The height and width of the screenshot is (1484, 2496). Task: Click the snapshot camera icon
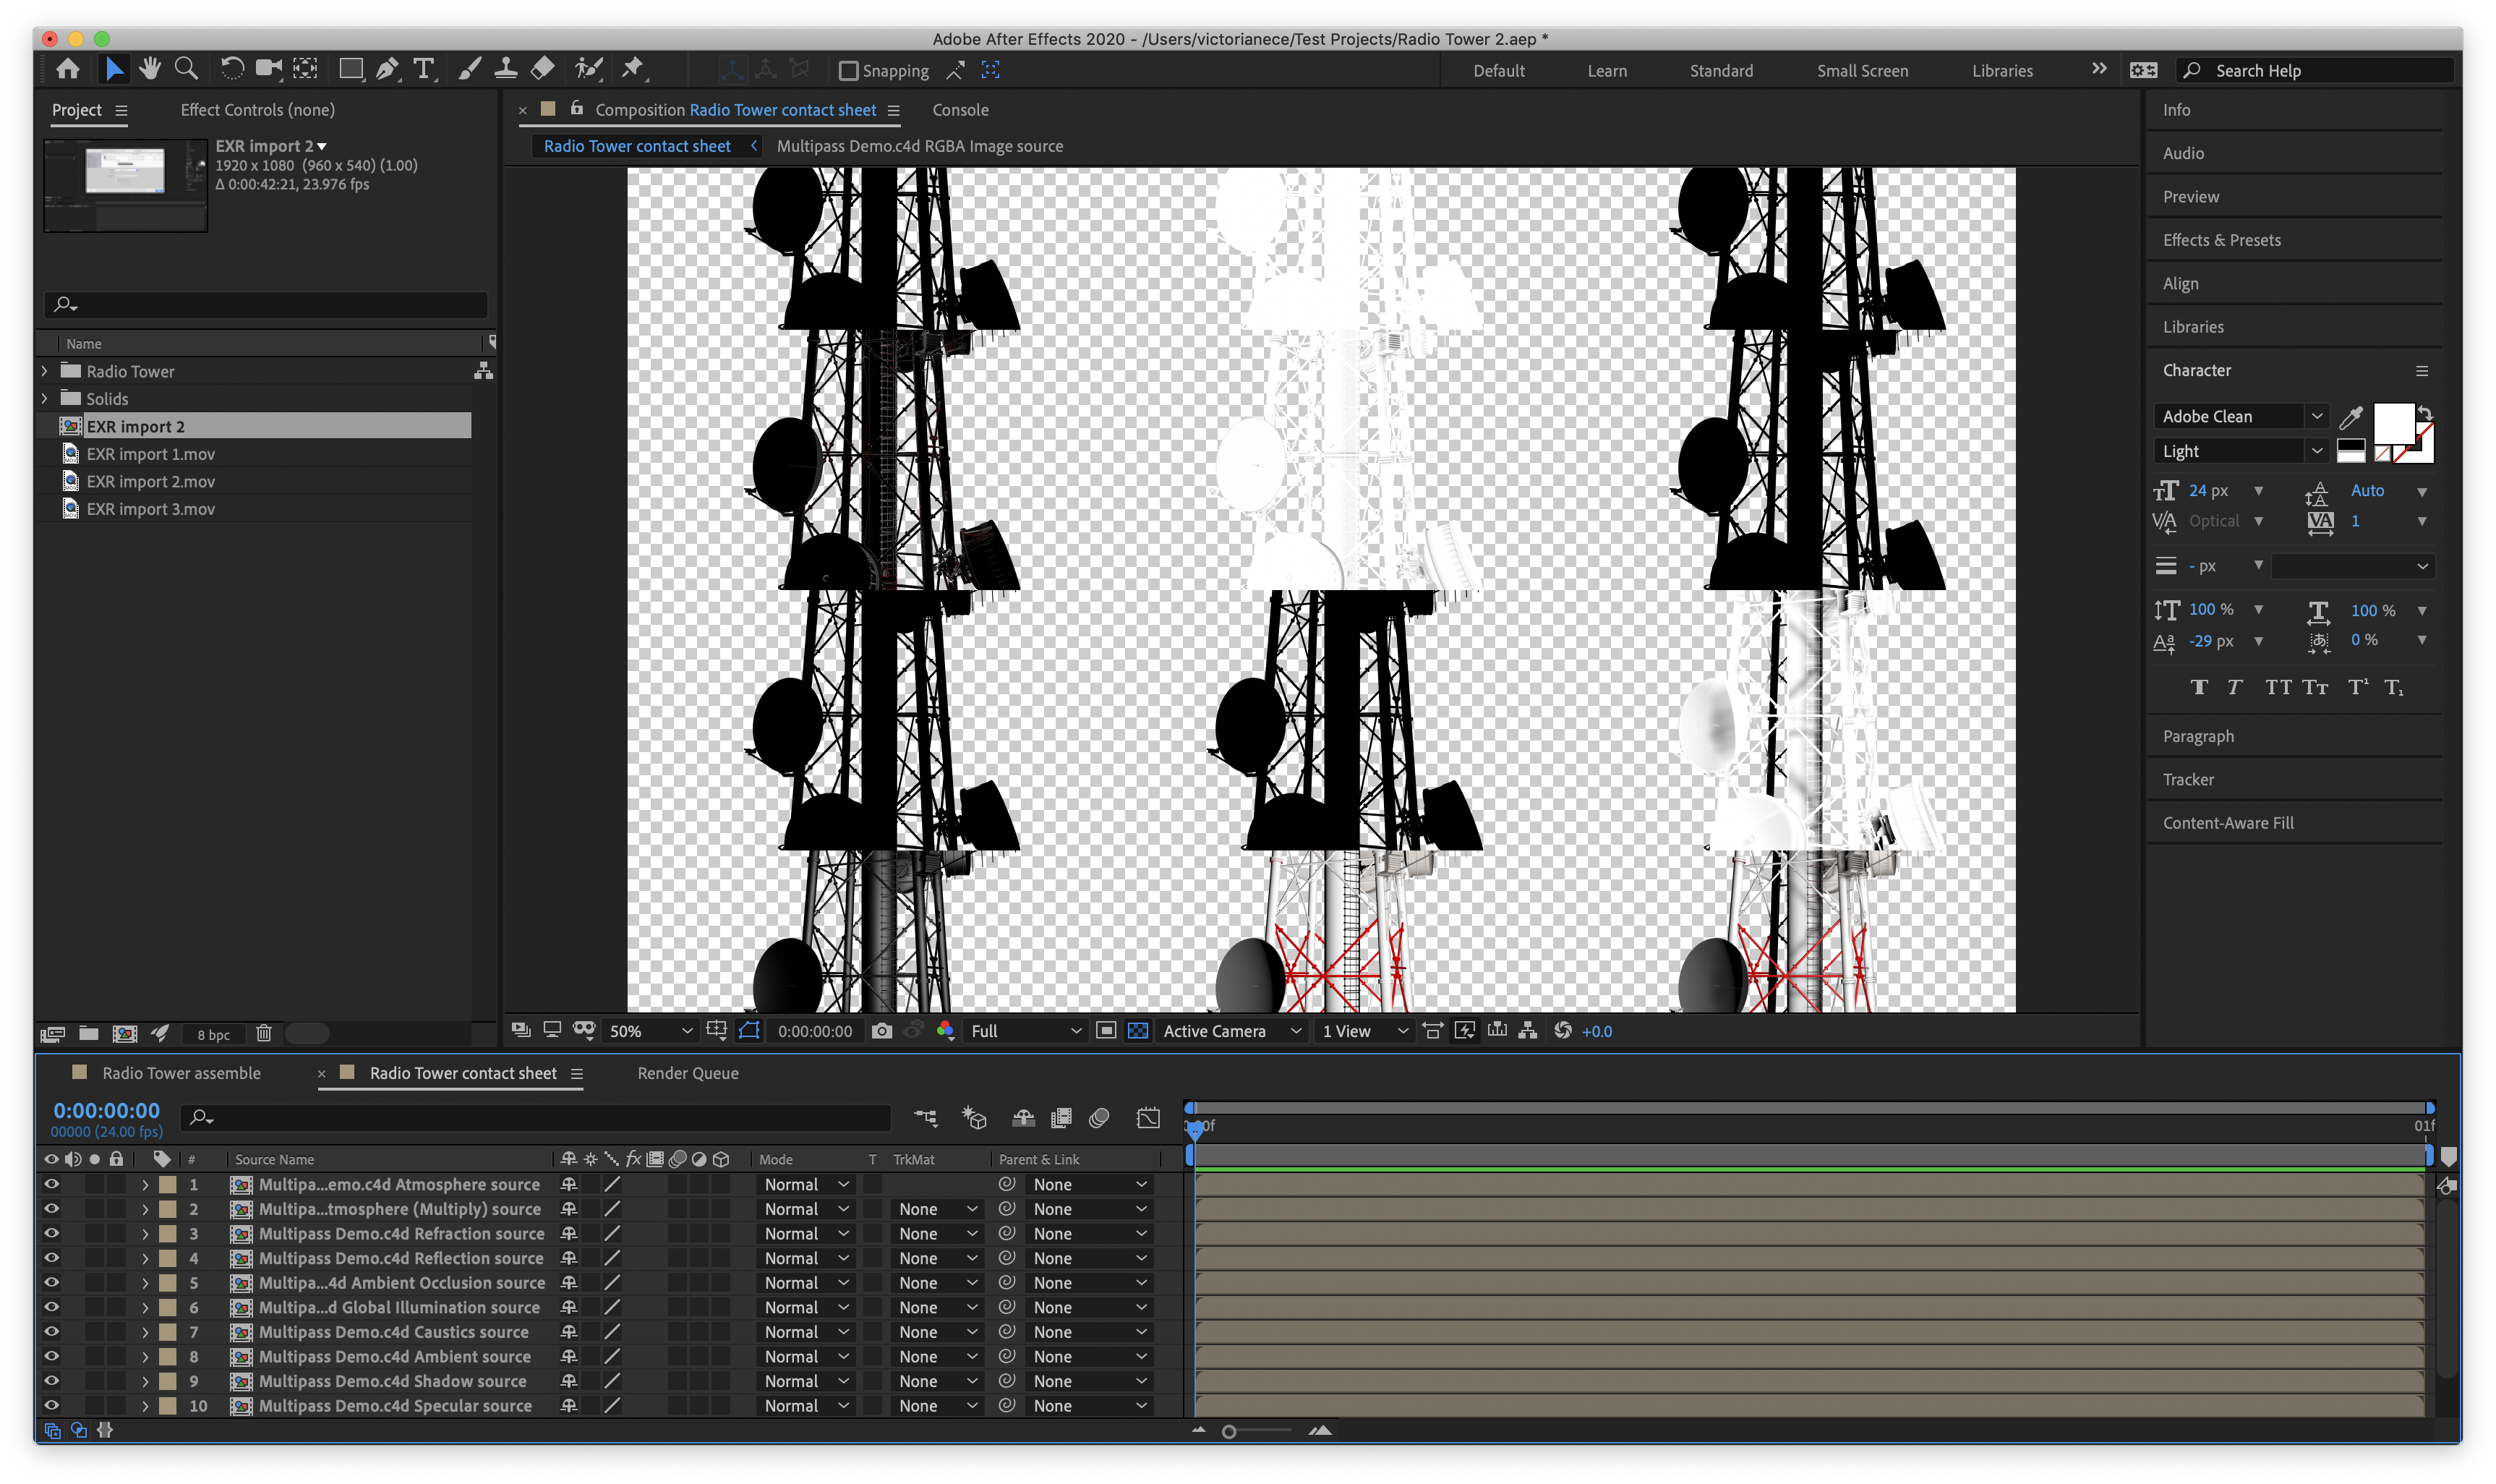click(x=881, y=1031)
